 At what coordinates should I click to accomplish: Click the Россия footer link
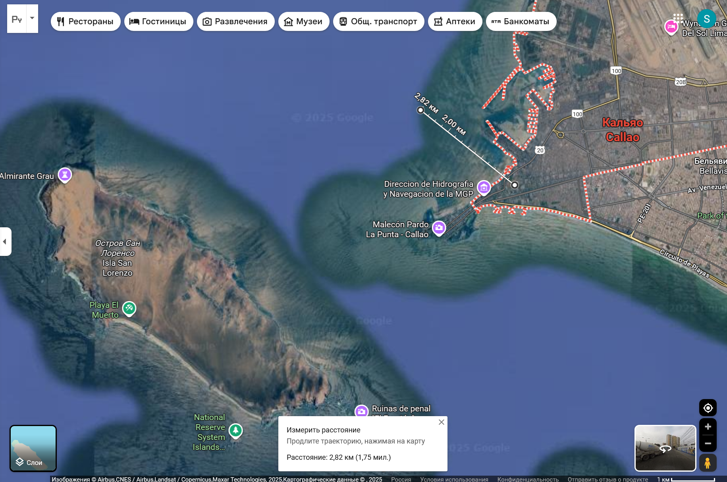[x=401, y=479]
